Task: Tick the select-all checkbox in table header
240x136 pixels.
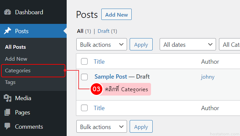Action: [x=84, y=61]
